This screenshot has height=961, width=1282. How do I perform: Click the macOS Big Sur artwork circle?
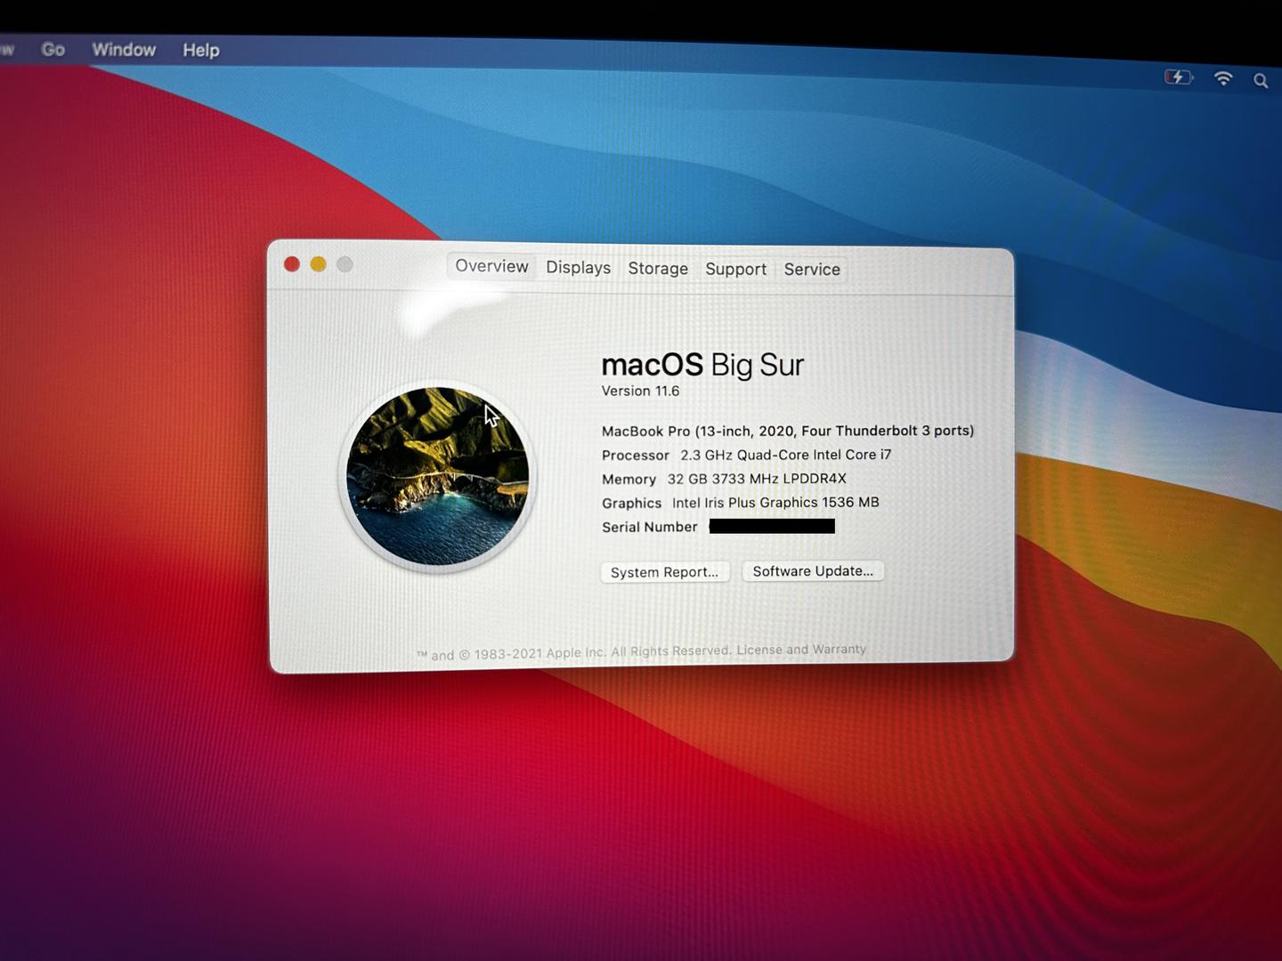(437, 476)
